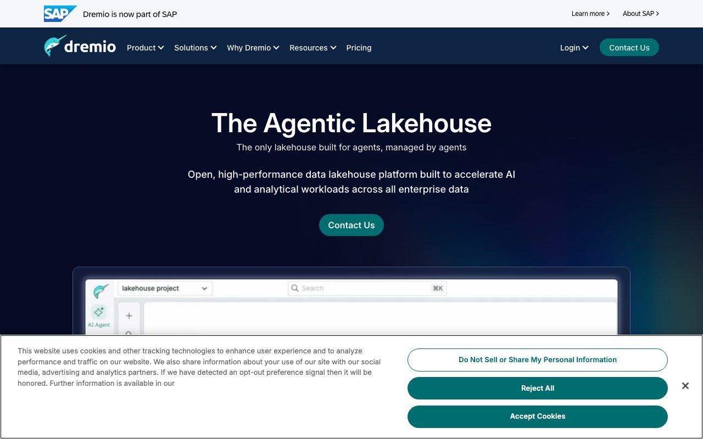Follow the Learn more link

tap(590, 14)
